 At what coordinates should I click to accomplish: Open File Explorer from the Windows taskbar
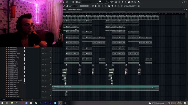(x=12, y=103)
